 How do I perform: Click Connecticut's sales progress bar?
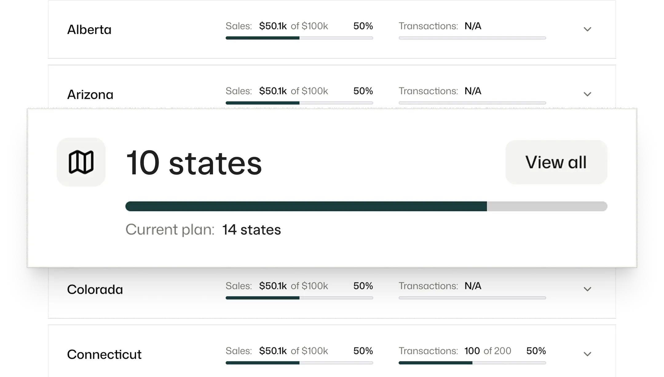[x=299, y=363]
